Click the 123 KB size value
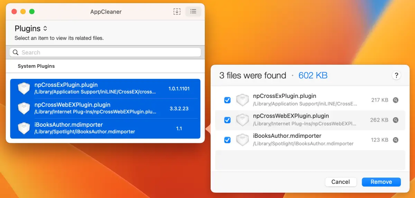Screen dimensions: 415x198 click(380, 140)
